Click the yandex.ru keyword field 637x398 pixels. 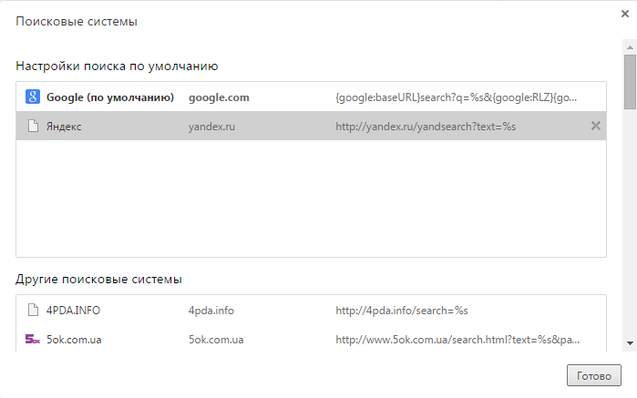click(x=211, y=127)
